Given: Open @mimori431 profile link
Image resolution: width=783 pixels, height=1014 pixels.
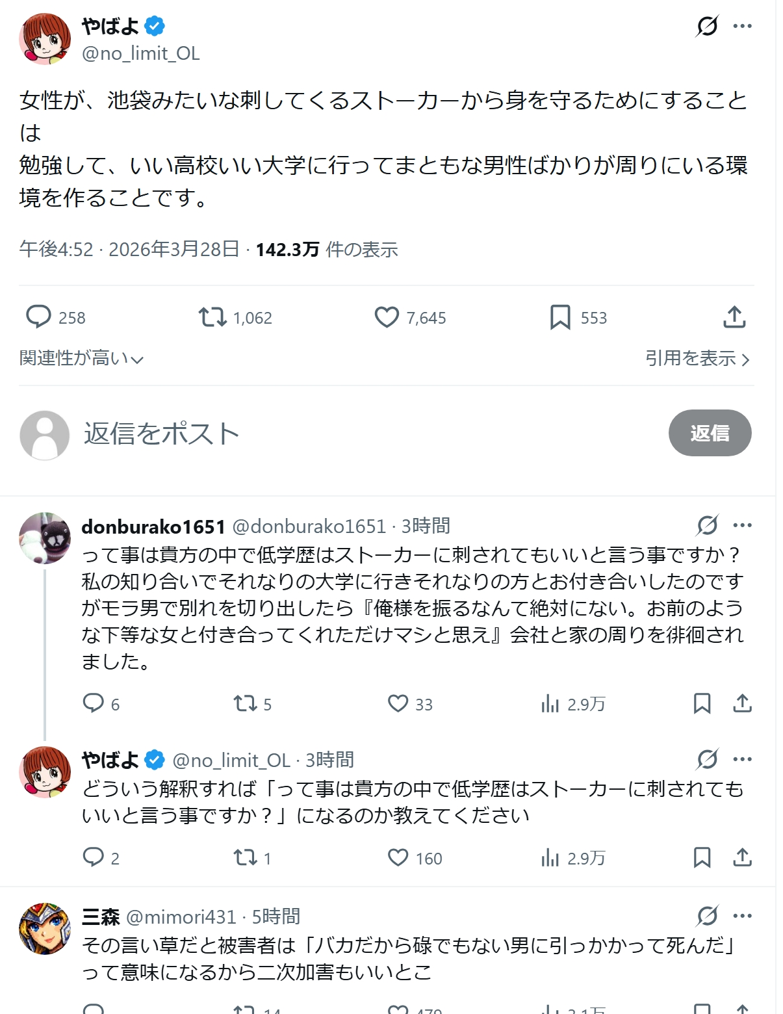Looking at the screenshot, I should click(181, 916).
